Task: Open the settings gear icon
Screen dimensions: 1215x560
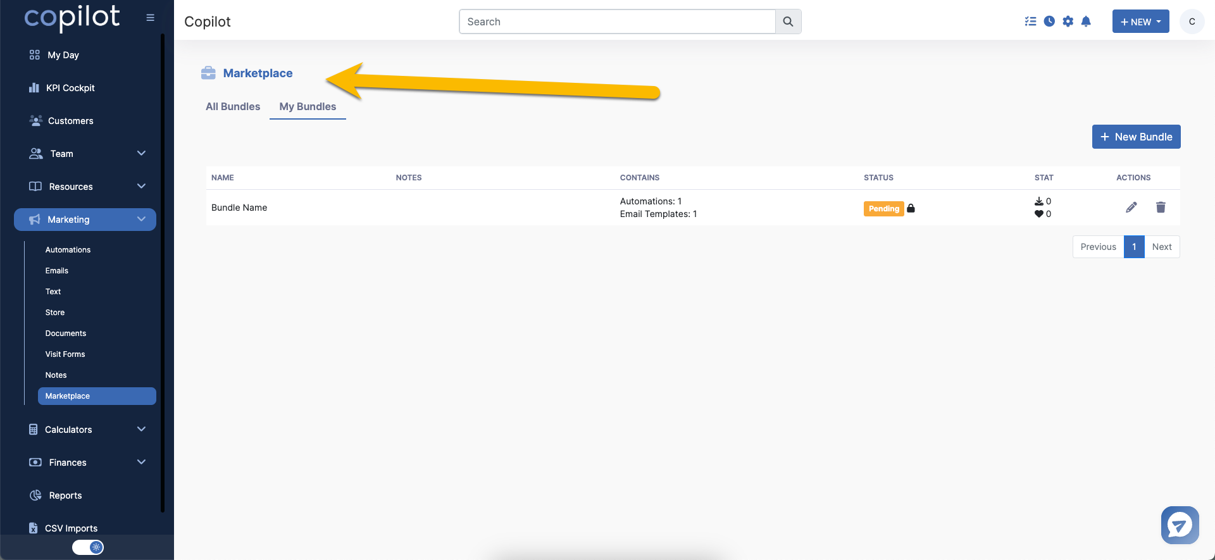Action: 1068,22
